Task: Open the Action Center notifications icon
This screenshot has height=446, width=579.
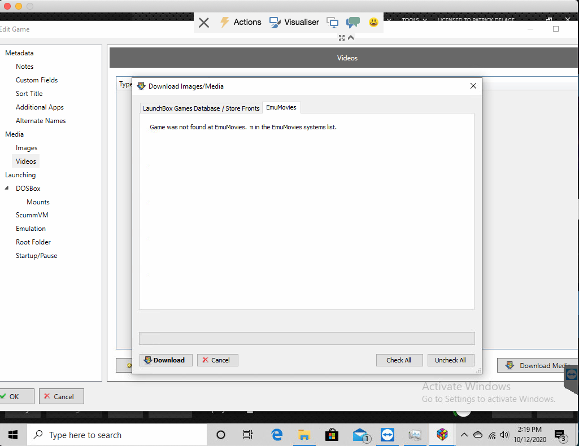Action: 560,435
